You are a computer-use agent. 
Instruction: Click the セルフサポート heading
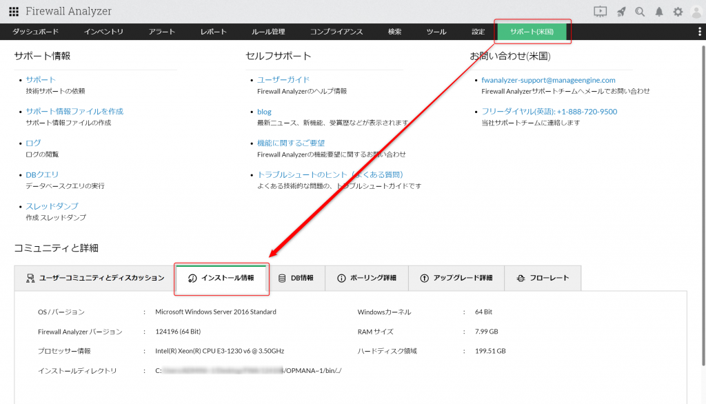[279, 56]
